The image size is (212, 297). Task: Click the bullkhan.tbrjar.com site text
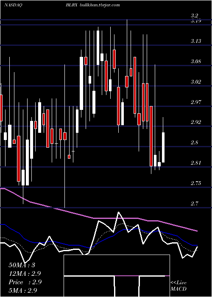coord(100,5)
